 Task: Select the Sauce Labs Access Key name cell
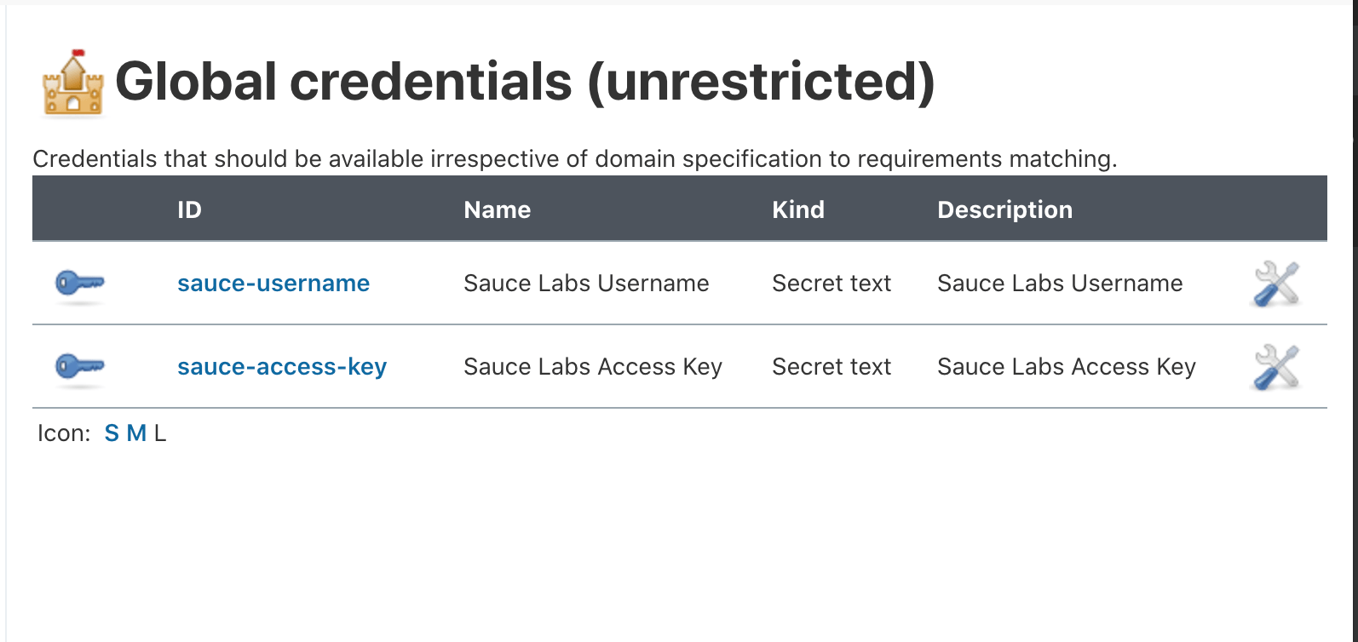593,367
